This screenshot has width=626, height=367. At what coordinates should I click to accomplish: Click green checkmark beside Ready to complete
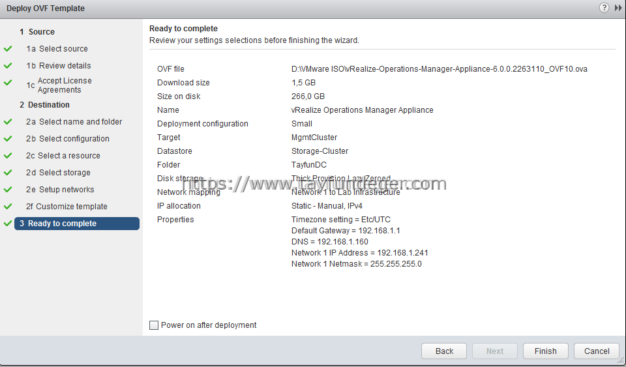(8, 224)
